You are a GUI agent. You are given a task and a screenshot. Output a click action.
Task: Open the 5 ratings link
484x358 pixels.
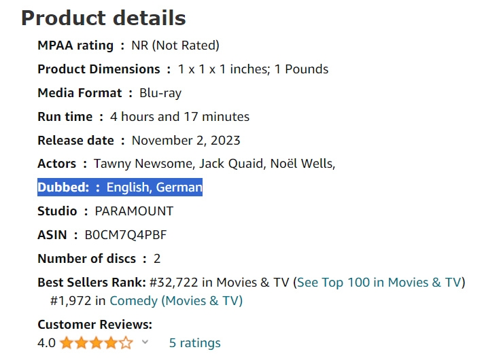194,343
